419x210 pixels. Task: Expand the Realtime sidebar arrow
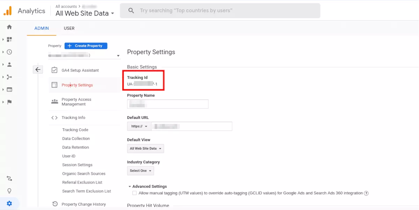click(x=3, y=52)
